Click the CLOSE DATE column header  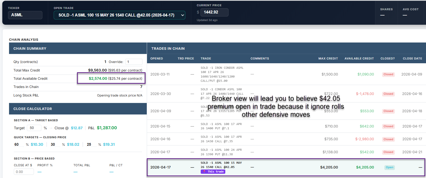412,58
